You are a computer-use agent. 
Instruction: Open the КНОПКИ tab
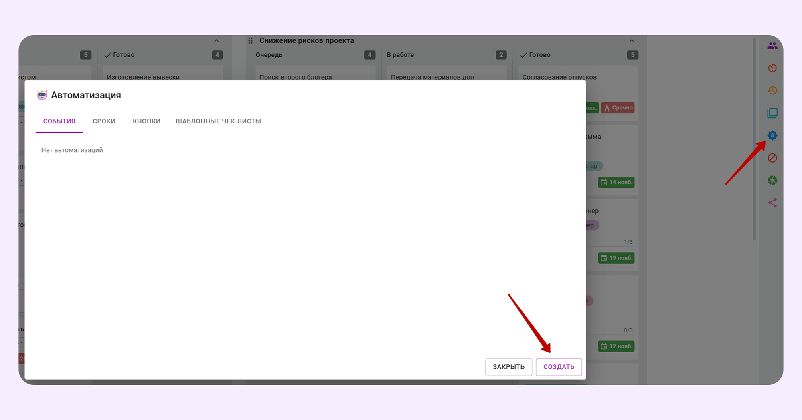146,121
